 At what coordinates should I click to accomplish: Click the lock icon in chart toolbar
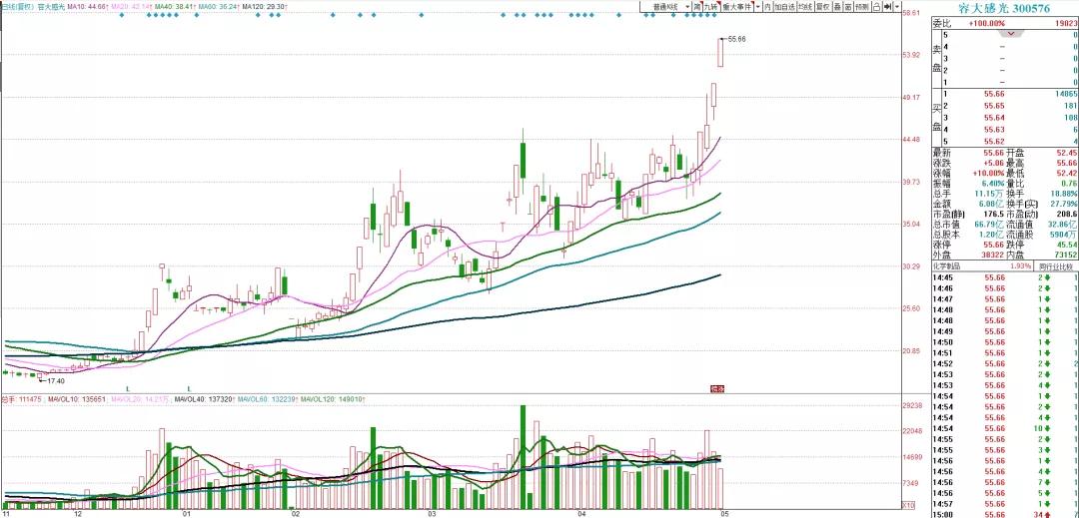(x=876, y=6)
